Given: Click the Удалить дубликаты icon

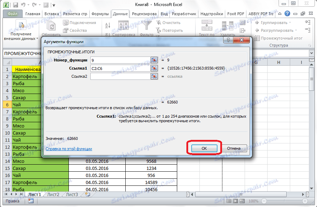Looking at the screenshot, I should pyautogui.click(x=228, y=26).
